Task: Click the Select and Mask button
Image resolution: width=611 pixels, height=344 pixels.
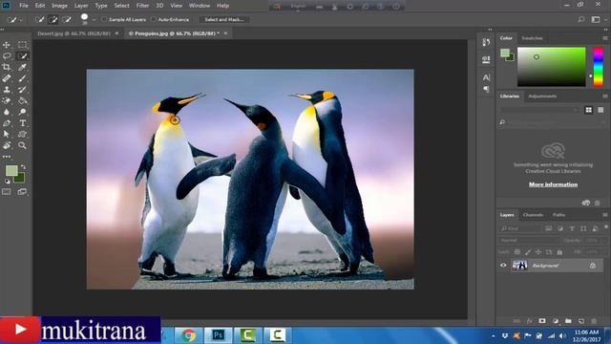Action: tap(224, 19)
